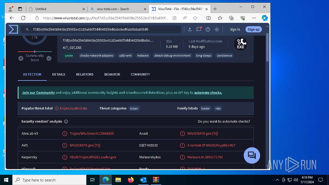Screen dimensions: 329x185
Task: Click Join our Community link
Action: pyautogui.click(x=38, y=92)
